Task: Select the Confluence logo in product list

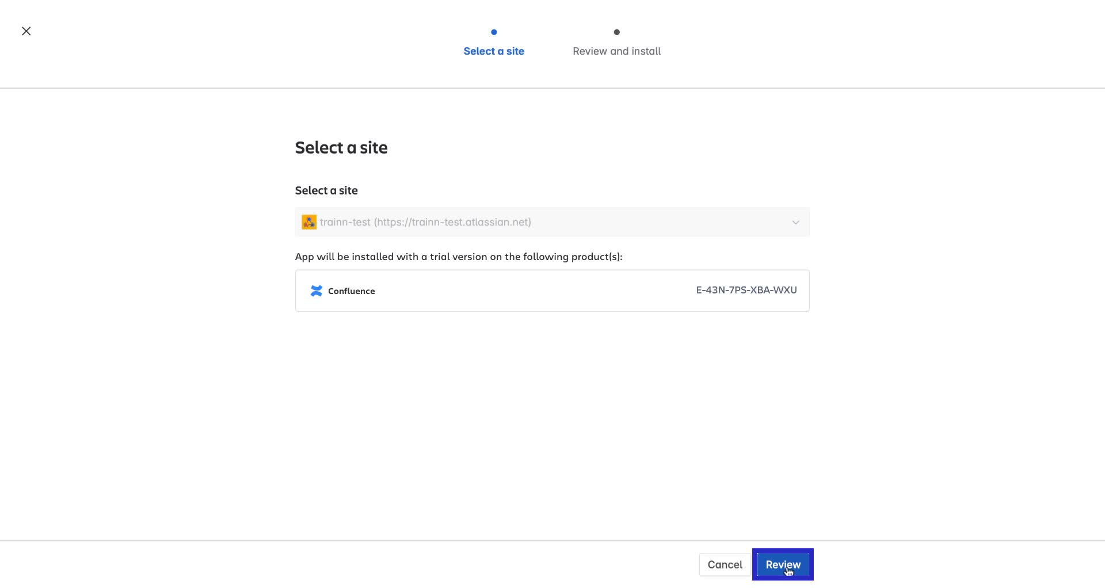Action: [315, 291]
